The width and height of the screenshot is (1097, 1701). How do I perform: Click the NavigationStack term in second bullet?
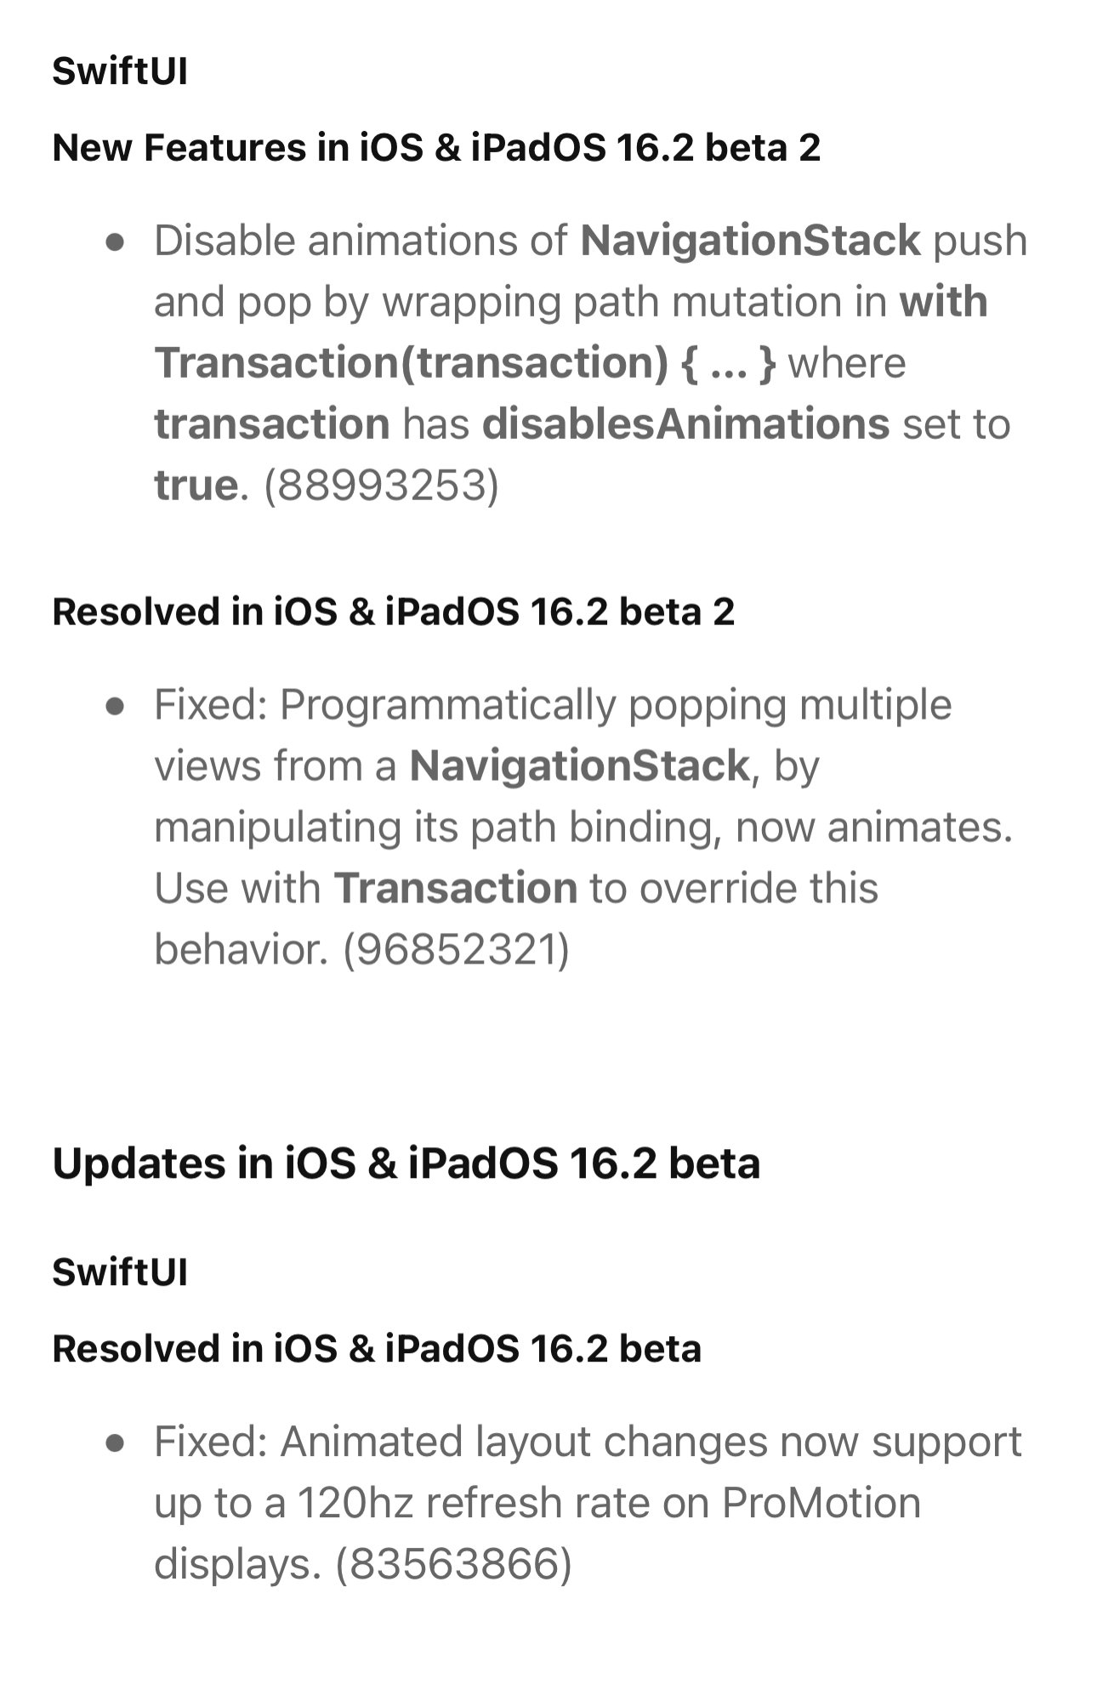coord(579,765)
